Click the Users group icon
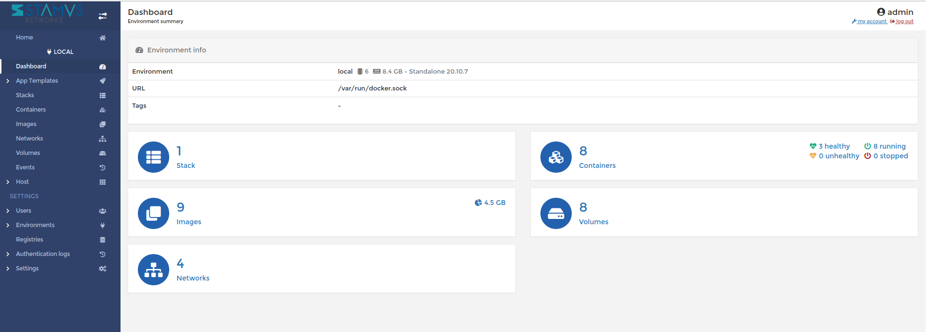 pyautogui.click(x=103, y=211)
